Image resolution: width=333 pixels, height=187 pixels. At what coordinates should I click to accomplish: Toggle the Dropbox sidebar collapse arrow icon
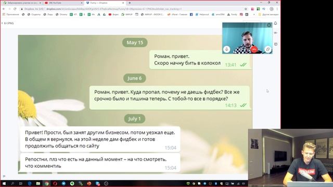[275, 33]
